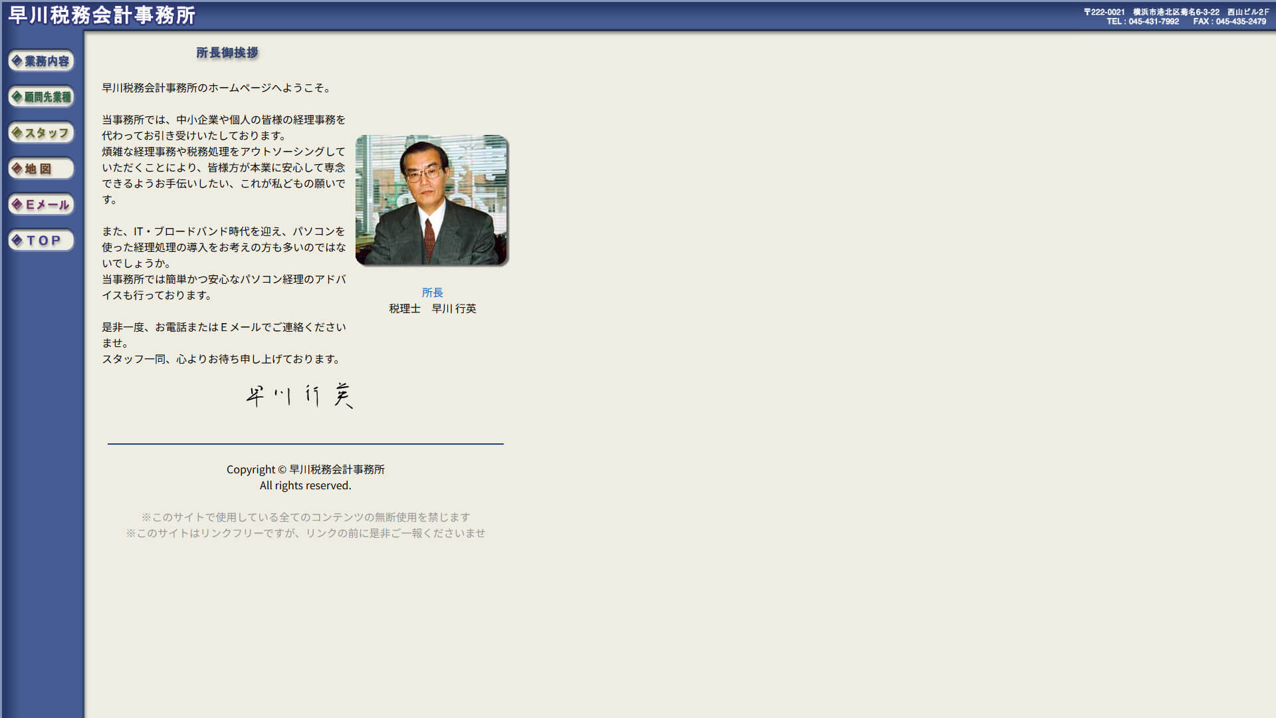Click the diamond icon beside 顧問先業種

click(x=16, y=97)
